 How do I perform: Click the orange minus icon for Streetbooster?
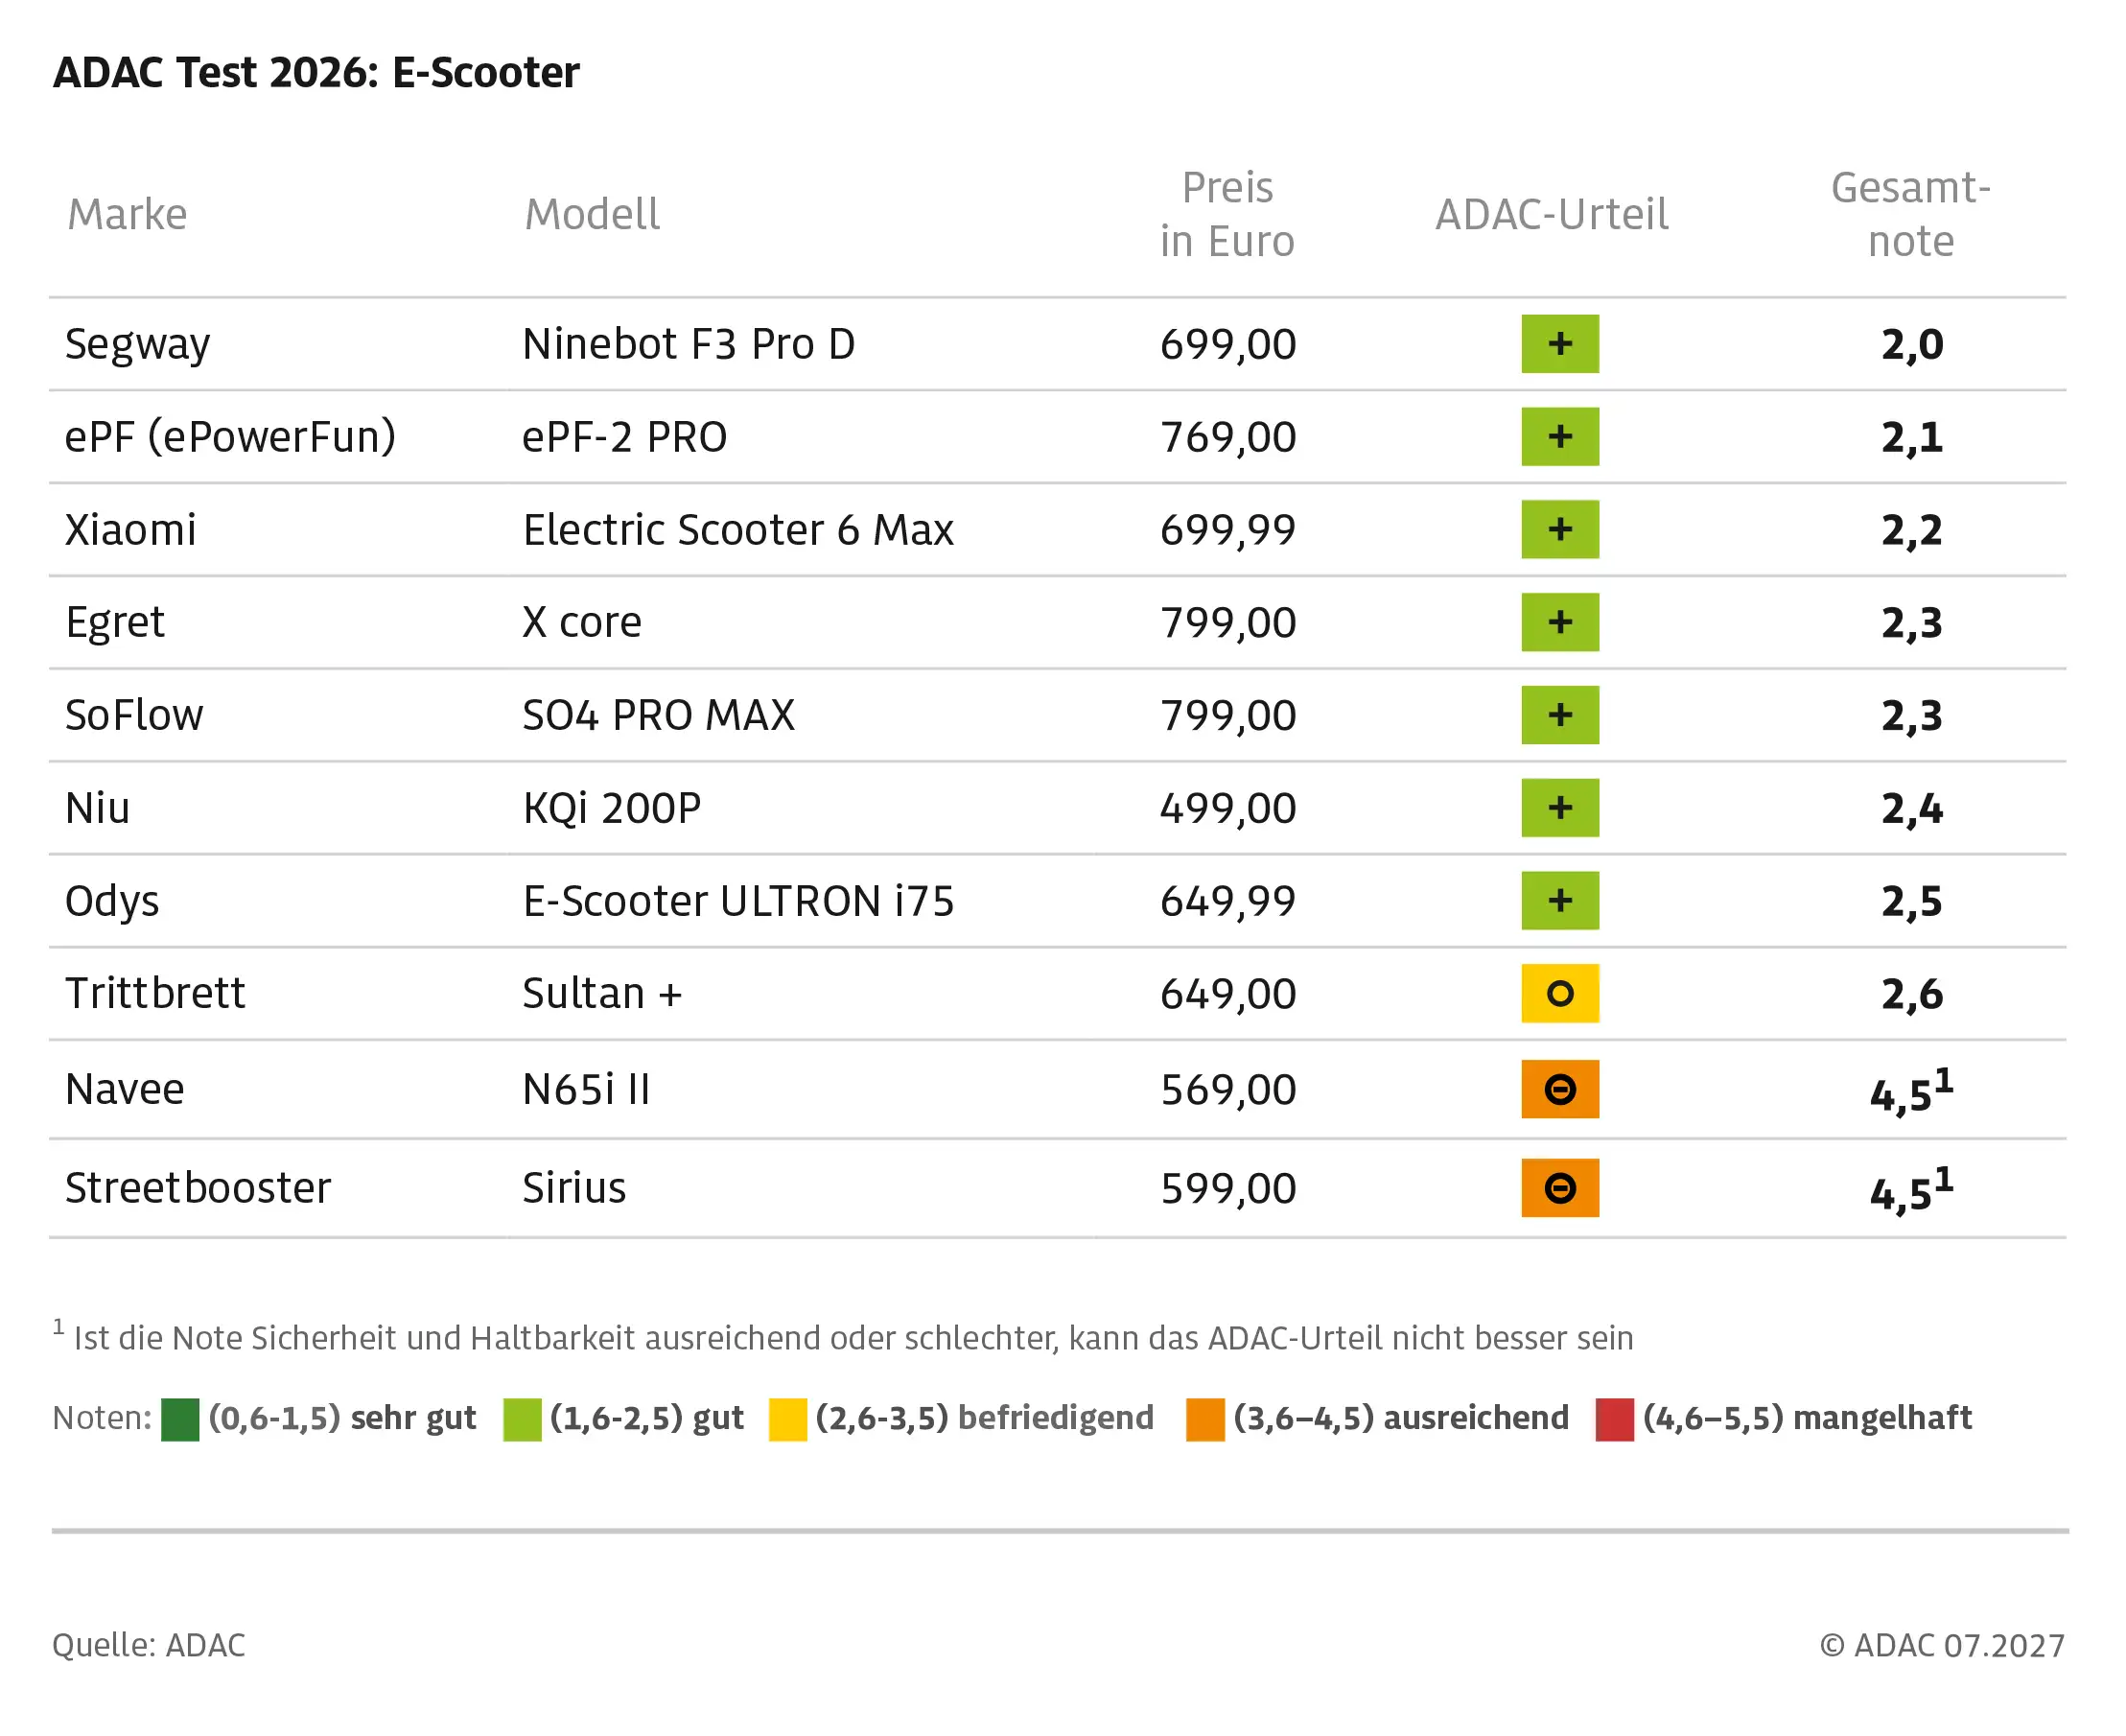tap(1560, 1188)
